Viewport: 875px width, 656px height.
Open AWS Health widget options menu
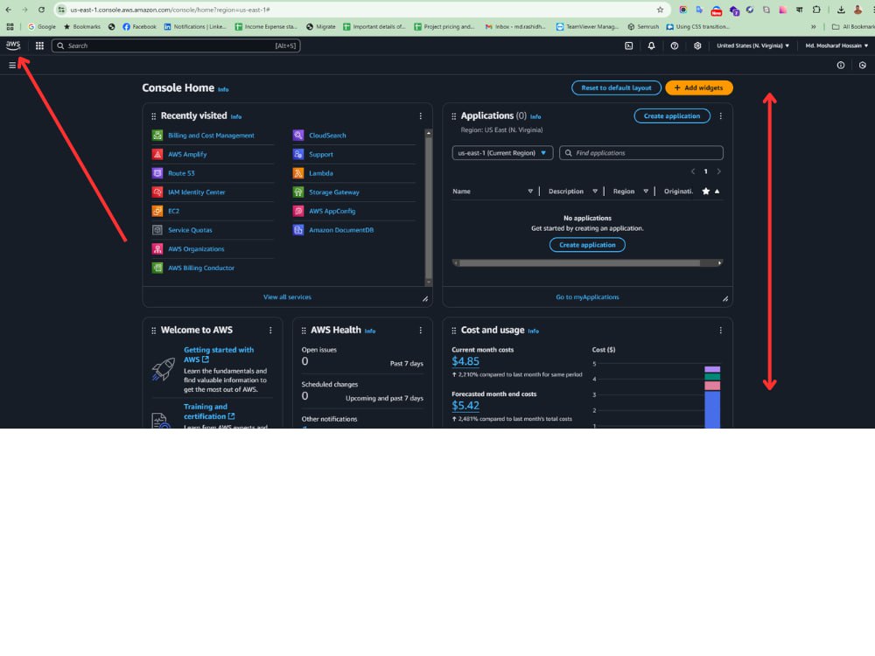click(x=421, y=331)
